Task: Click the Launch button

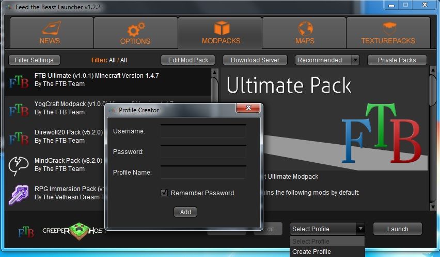Action: [x=398, y=229]
